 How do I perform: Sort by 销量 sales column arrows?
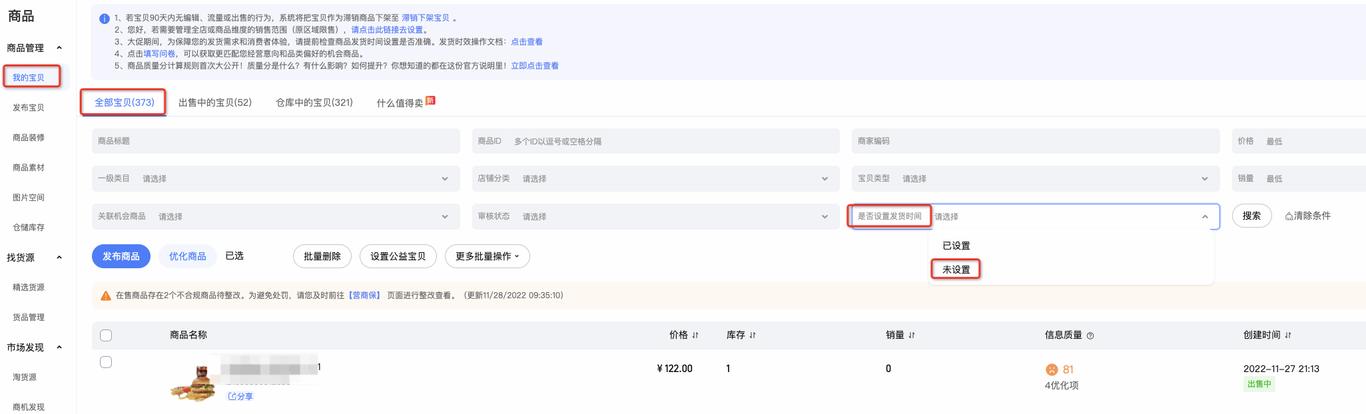coord(912,335)
